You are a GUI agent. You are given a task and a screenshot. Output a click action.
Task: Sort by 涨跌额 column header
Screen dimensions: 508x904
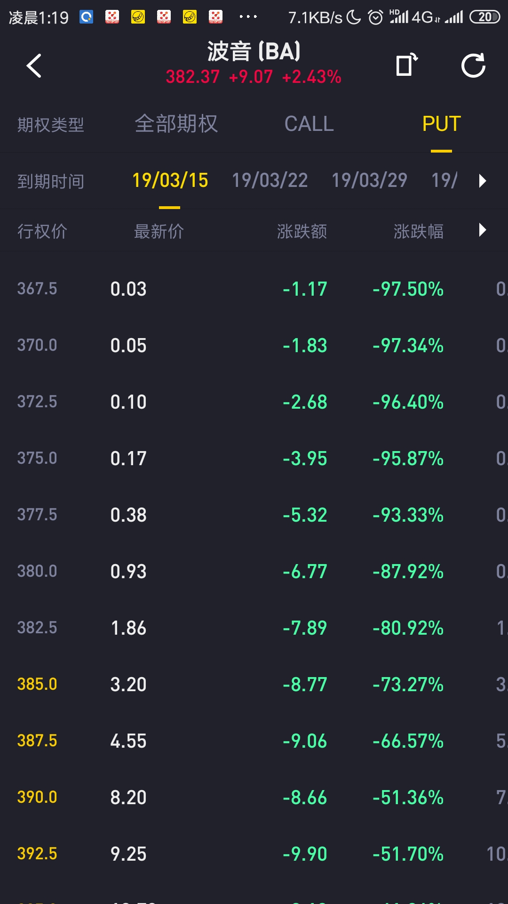pos(302,231)
